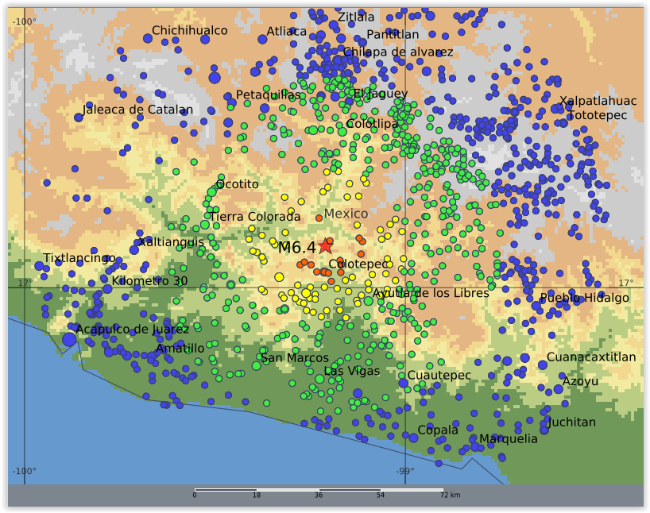This screenshot has height=513, width=650.
Task: Click the Chichihualco place label
Action: click(x=191, y=31)
